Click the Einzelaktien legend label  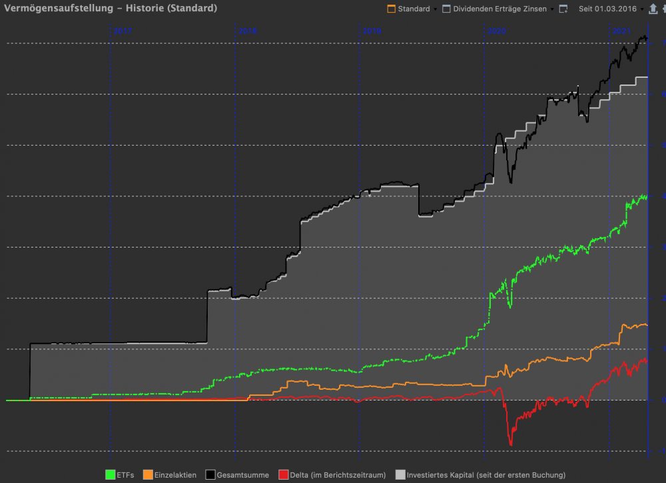[x=175, y=476]
